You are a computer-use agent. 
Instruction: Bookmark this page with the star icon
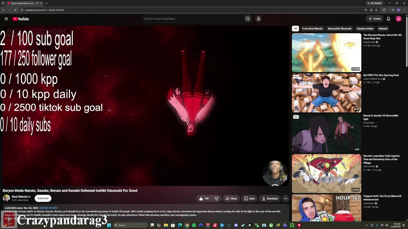pyautogui.click(x=376, y=10)
